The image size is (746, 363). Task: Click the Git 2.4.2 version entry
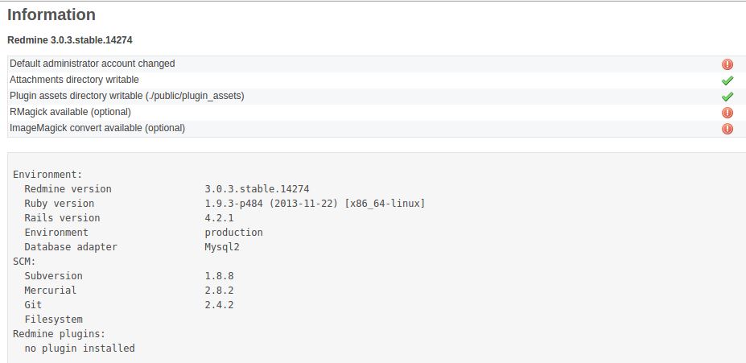tap(220, 305)
